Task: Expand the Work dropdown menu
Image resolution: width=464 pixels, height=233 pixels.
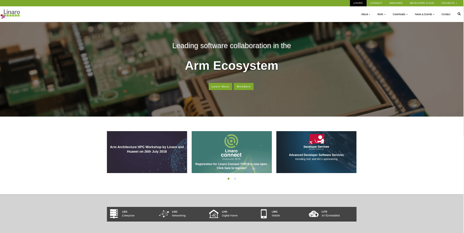Action: click(x=381, y=14)
